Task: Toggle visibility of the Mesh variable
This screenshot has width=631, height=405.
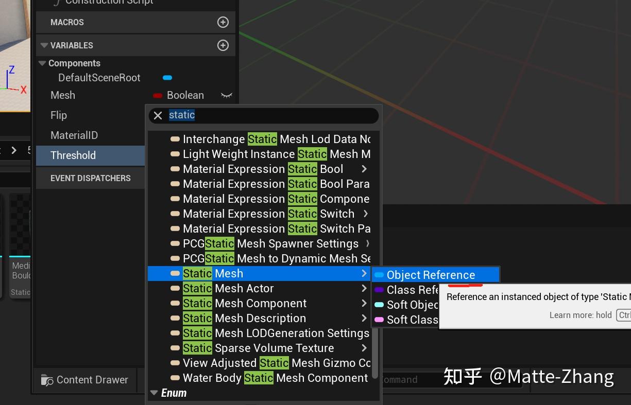Action: coord(227,95)
